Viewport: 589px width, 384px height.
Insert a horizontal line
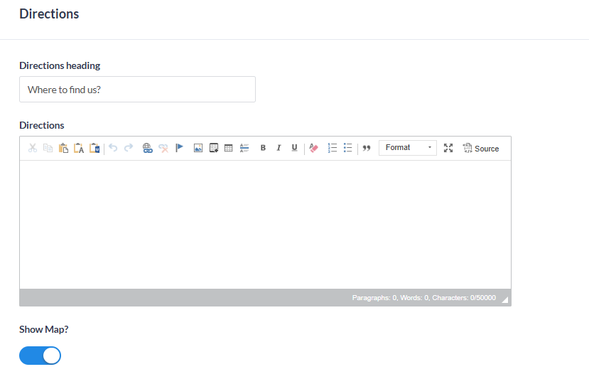tap(244, 148)
